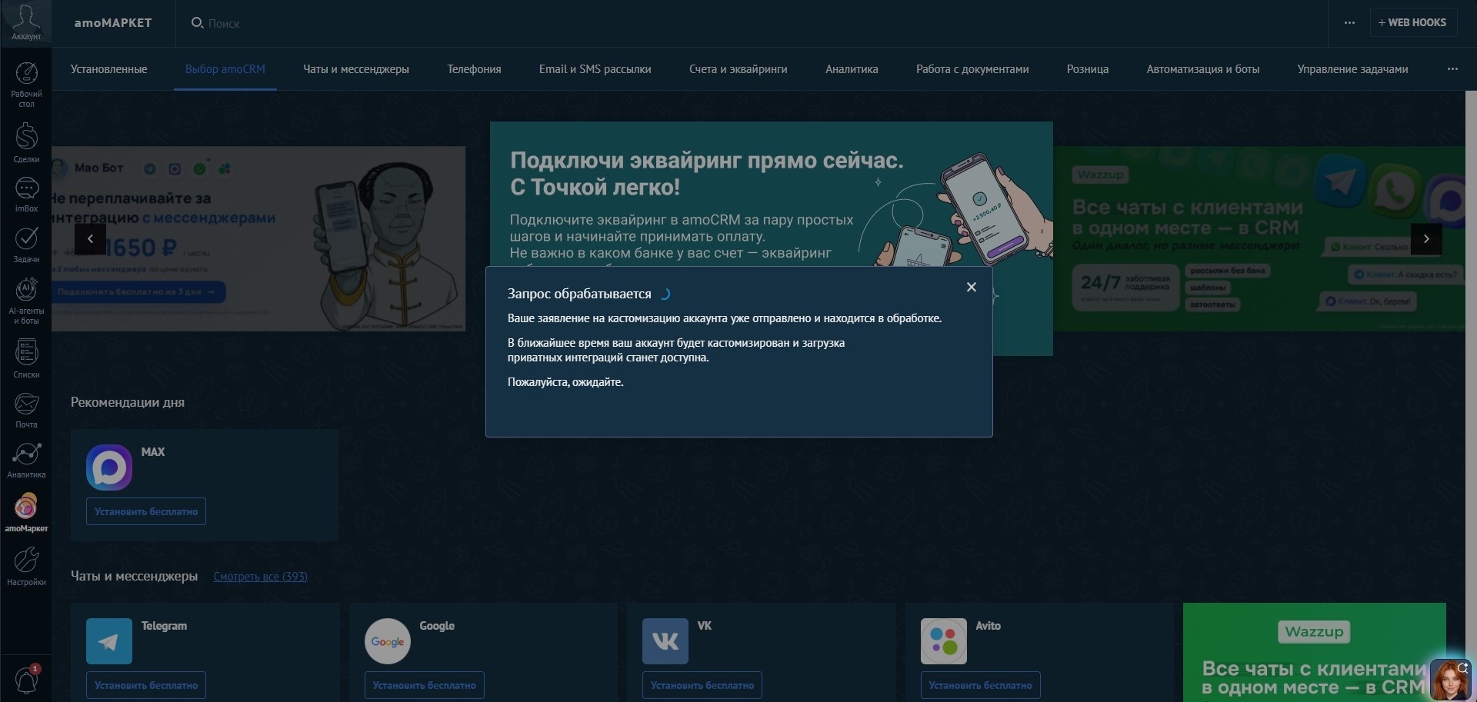This screenshot has height=702, width=1477.
Task: Go to Сделки section in sidebar
Action: [26, 142]
